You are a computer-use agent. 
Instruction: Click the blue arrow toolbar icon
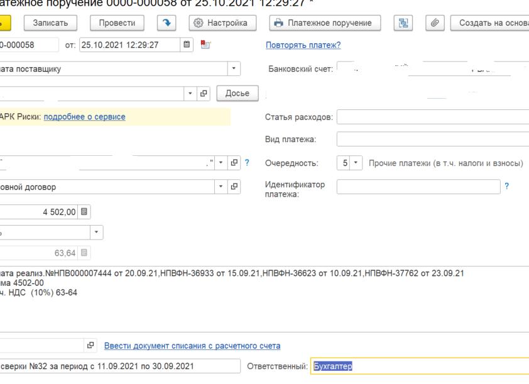pos(166,23)
